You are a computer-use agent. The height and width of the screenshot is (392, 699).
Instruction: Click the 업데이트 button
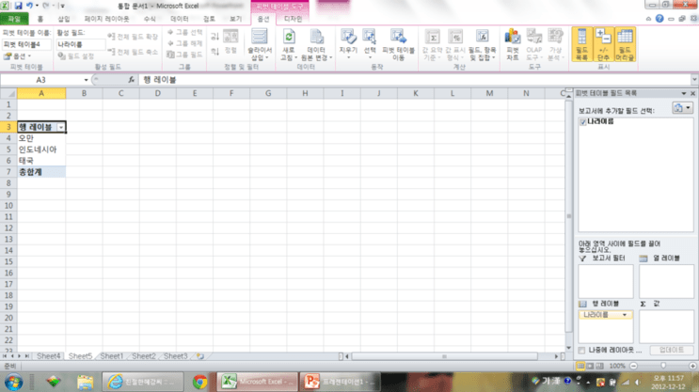[x=672, y=350]
